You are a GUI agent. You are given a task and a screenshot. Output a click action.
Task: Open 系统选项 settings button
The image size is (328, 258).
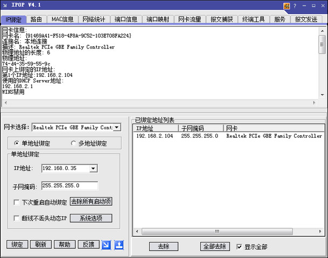point(91,218)
